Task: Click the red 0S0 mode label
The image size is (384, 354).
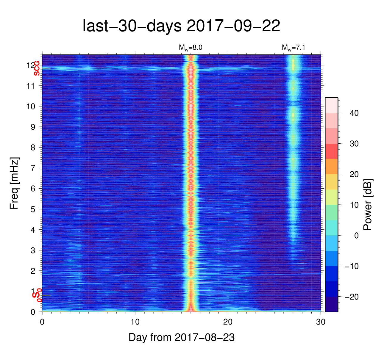Action: 37,295
